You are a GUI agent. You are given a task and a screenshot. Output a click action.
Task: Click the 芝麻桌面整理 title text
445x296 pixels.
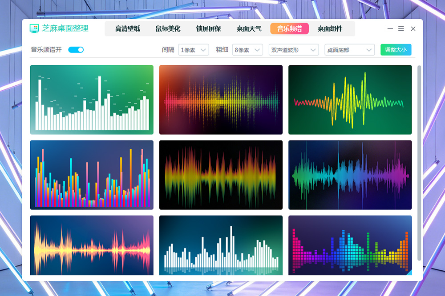click(65, 28)
